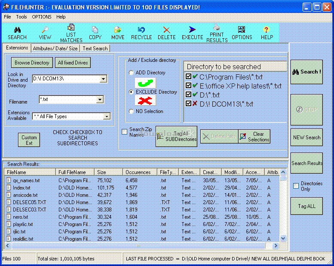The image size is (334, 266).
Task: Open the OPTIONS menu
Action: click(x=42, y=17)
